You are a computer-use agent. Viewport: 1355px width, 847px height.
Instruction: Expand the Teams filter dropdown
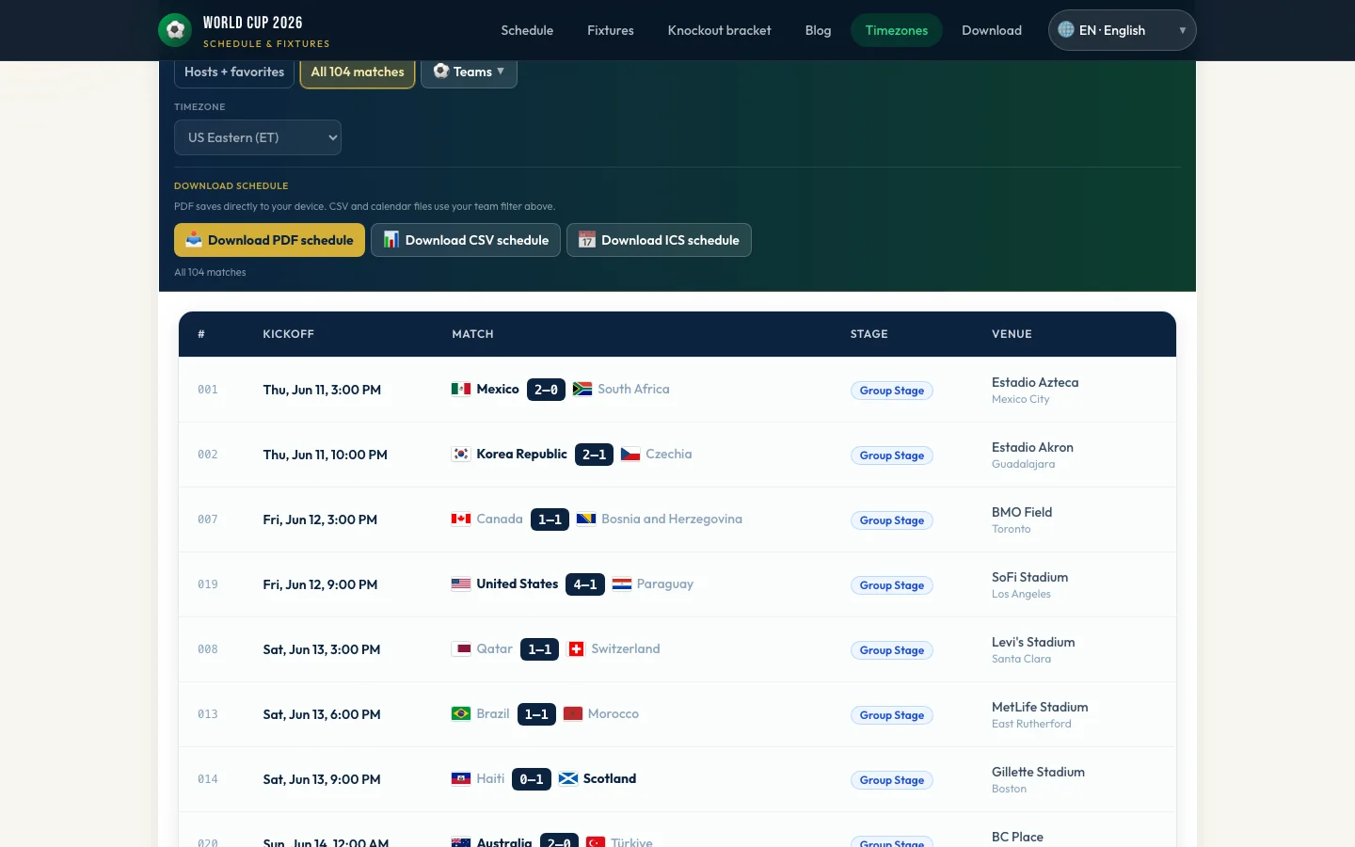pyautogui.click(x=469, y=72)
